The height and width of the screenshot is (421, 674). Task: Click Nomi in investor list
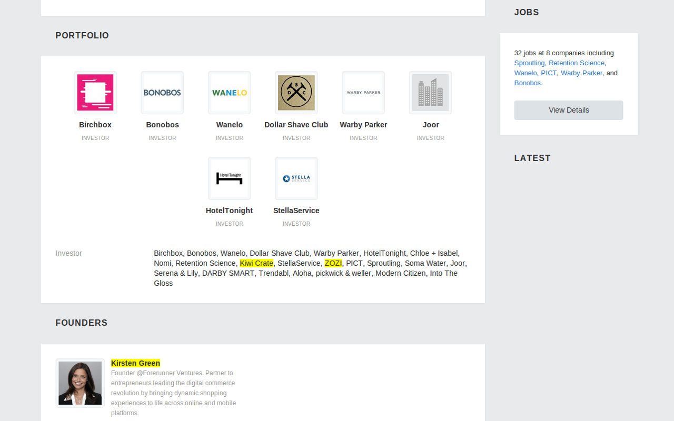pos(163,263)
